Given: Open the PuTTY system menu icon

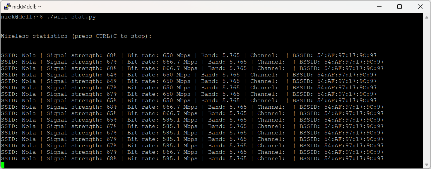Looking at the screenshot, I should click(7, 6).
